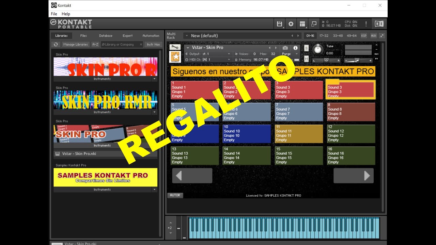Refresh the libraries list icon

coord(56,44)
